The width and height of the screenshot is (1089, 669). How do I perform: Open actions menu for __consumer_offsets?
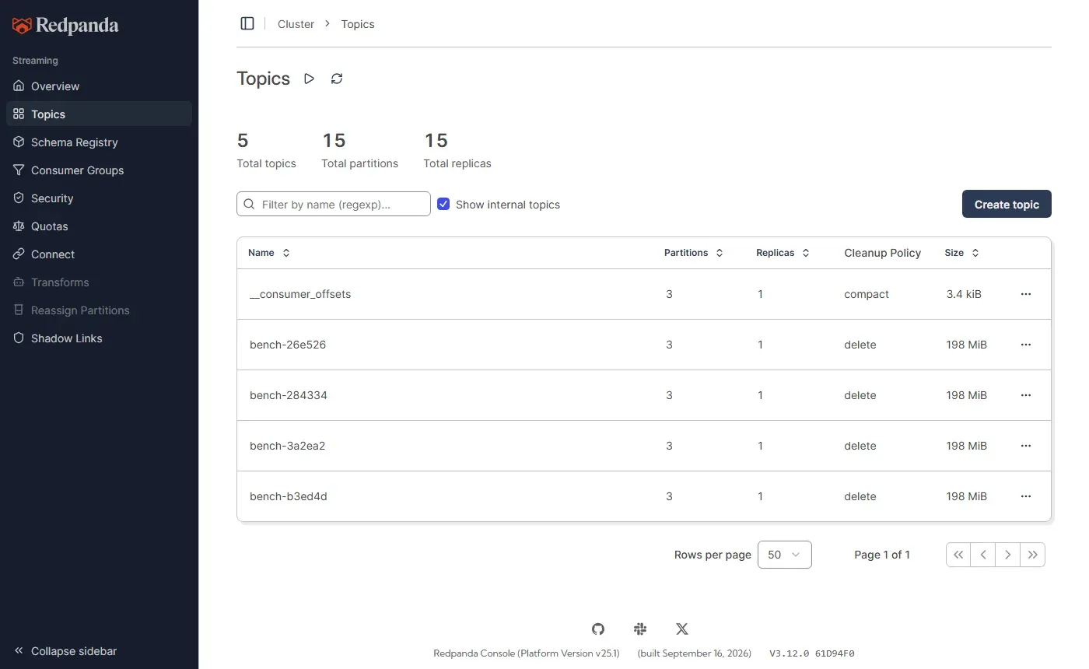1026,294
